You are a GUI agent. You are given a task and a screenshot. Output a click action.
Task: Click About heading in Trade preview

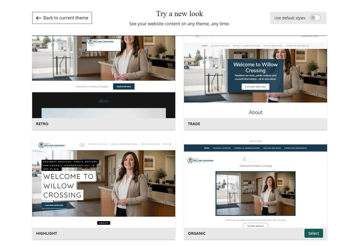tap(255, 112)
